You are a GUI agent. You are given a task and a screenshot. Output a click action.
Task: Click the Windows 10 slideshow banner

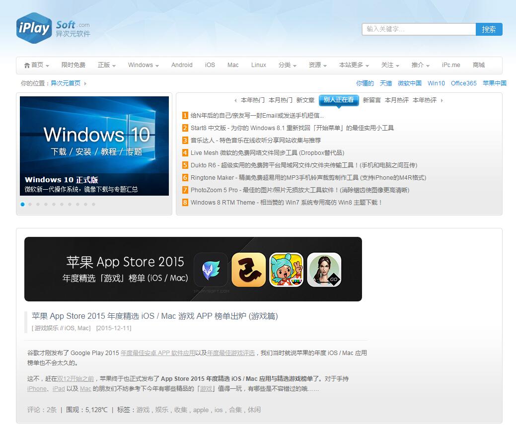(x=94, y=145)
